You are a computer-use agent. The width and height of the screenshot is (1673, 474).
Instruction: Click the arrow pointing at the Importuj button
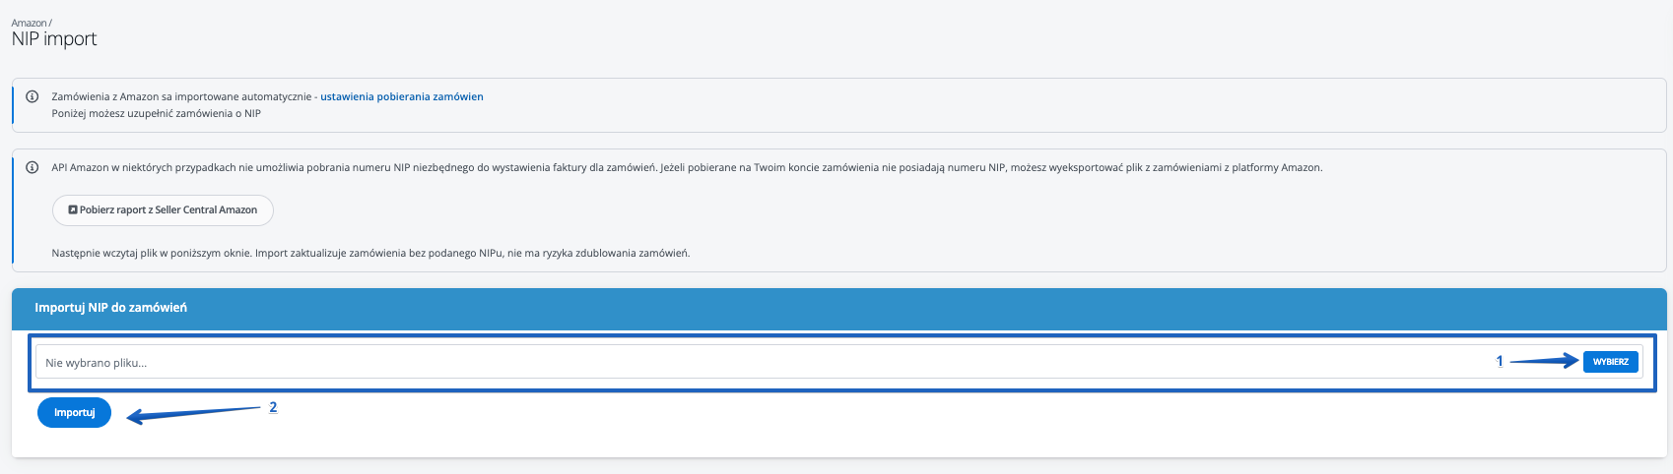pos(193,414)
